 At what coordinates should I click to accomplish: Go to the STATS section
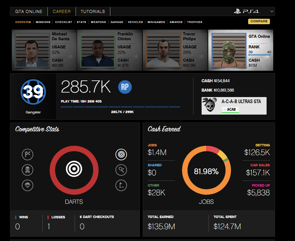tap(82, 22)
